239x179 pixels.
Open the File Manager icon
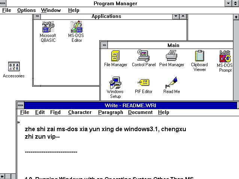pos(115,56)
